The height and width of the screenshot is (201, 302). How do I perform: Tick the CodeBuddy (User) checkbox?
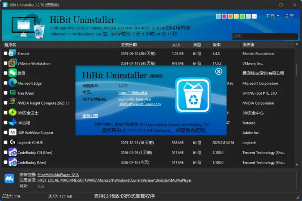point(6,162)
